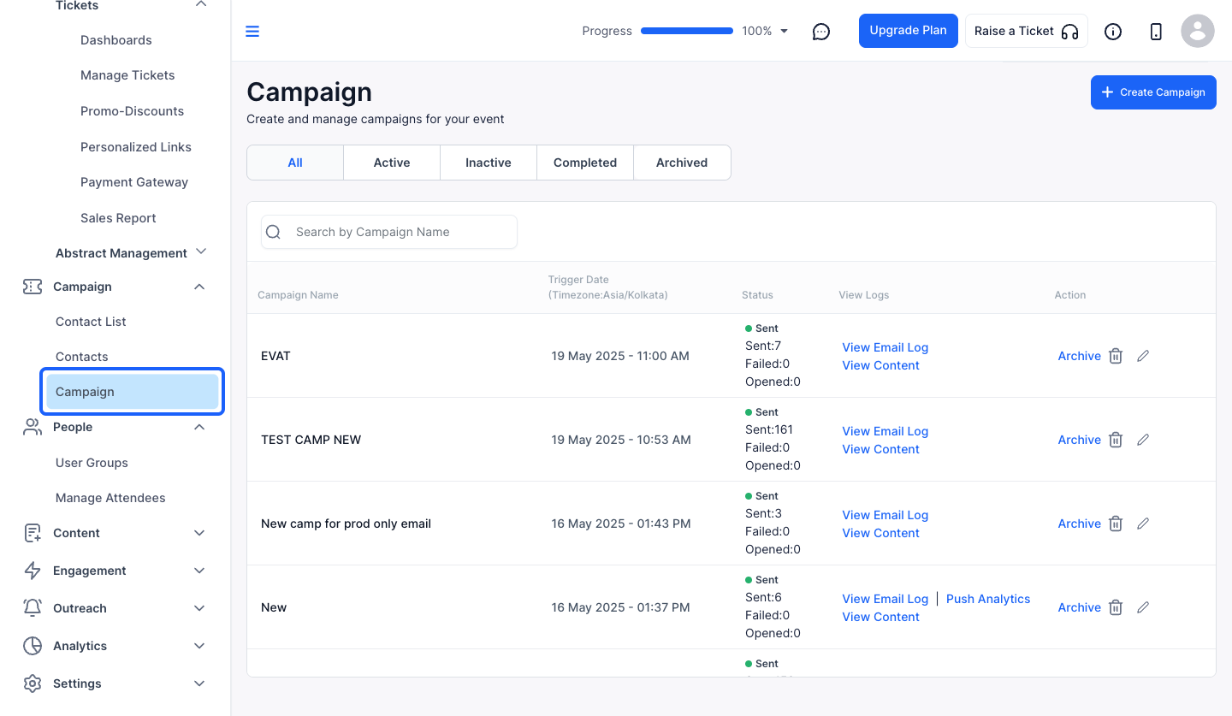Archive the EVAT campaign
1232x716 pixels.
pyautogui.click(x=1080, y=356)
